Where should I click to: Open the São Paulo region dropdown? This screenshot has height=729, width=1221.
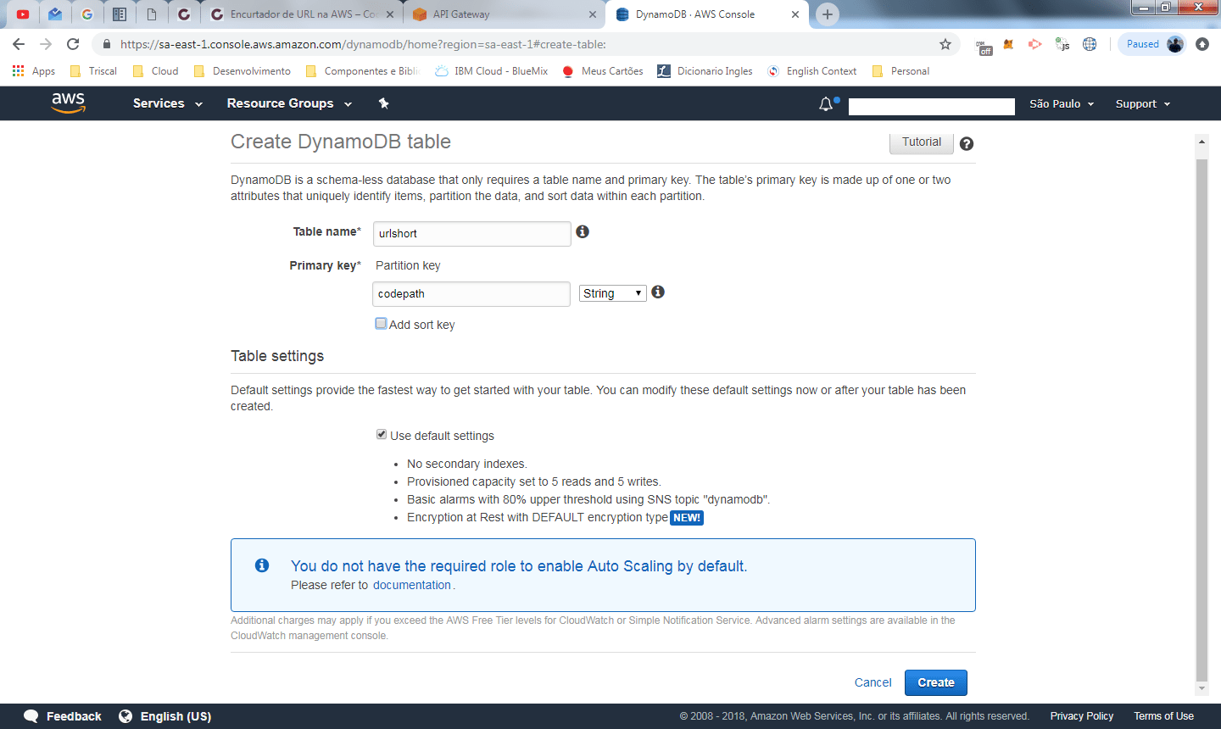click(1062, 103)
